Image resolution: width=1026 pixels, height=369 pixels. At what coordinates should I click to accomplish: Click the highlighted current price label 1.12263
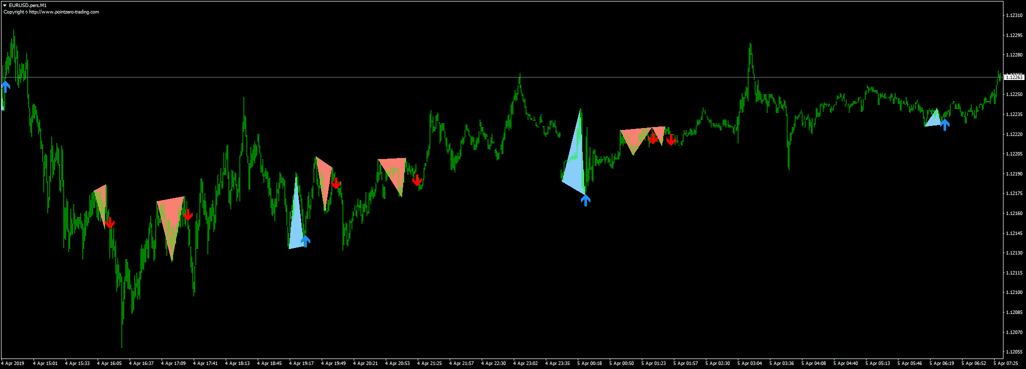[1014, 77]
